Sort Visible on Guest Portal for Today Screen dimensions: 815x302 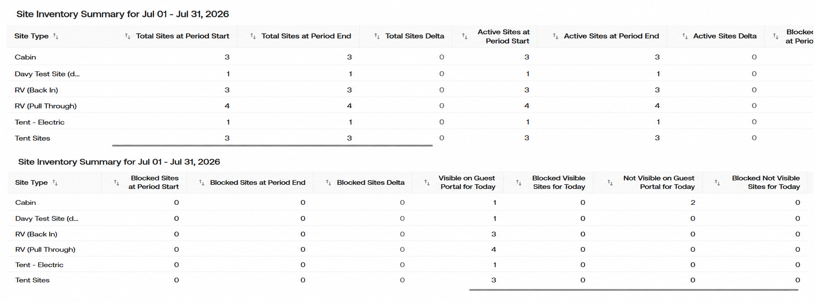pyautogui.click(x=427, y=183)
